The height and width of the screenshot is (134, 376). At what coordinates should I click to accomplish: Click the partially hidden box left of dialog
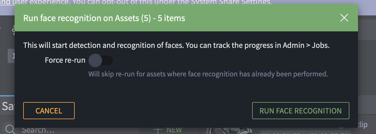(x=11, y=56)
